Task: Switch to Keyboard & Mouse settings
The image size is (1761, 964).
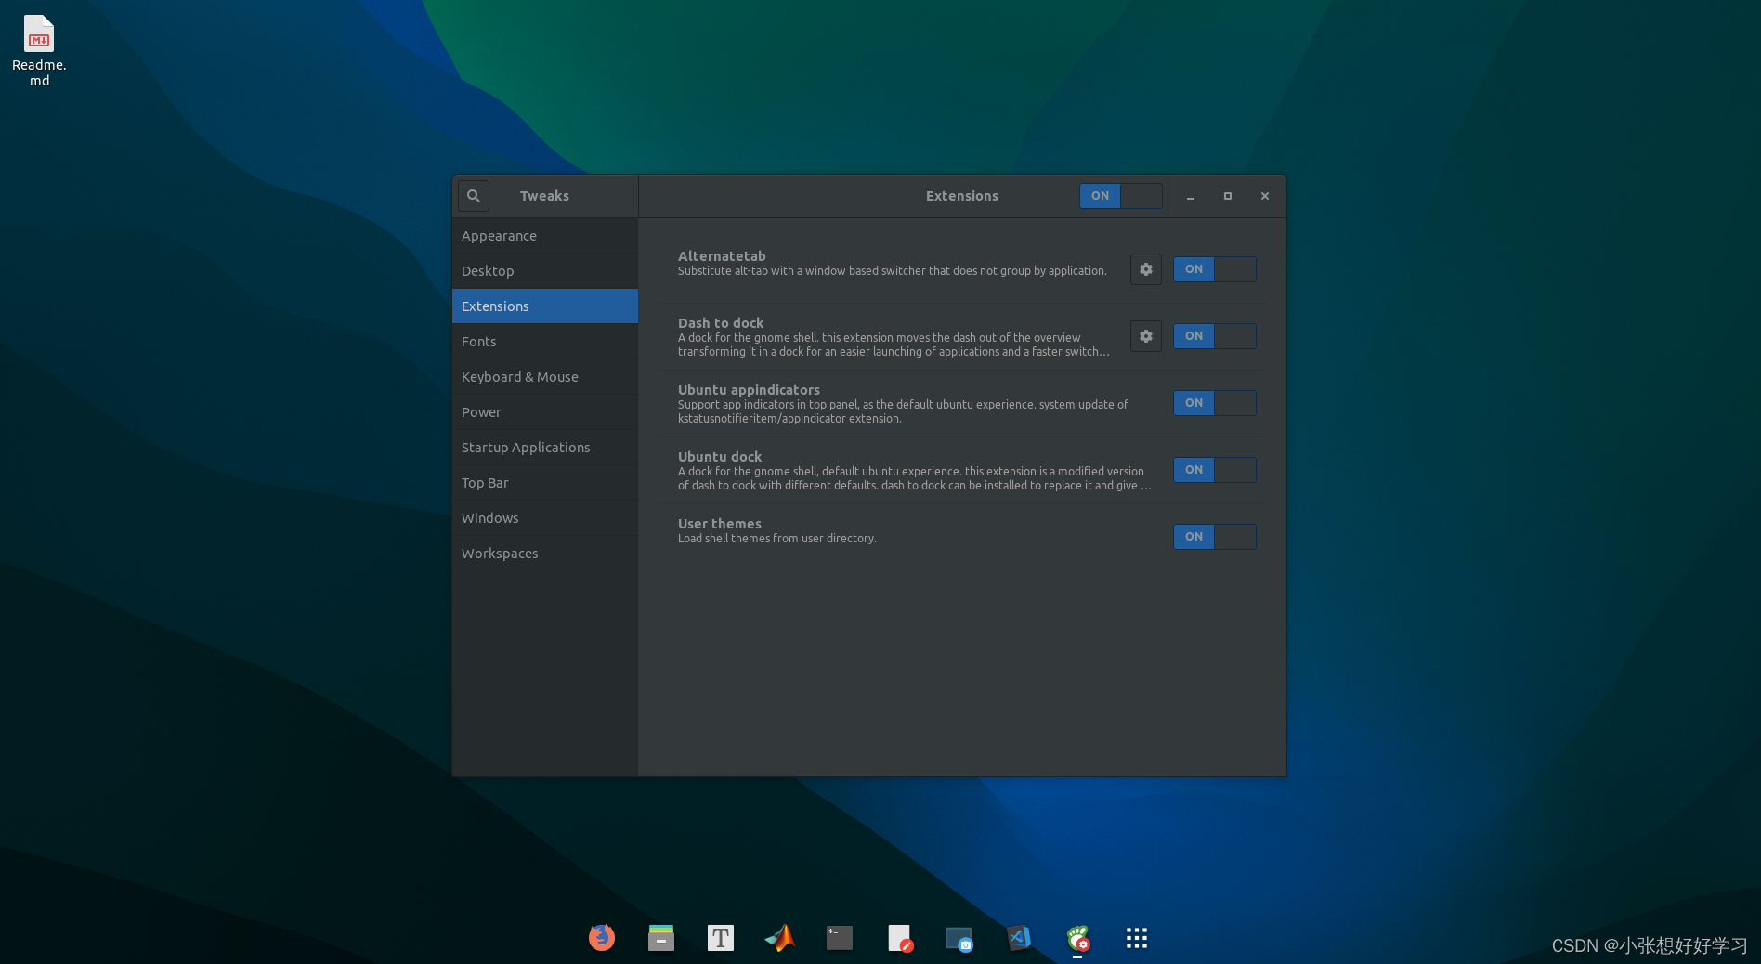Action: tap(545, 377)
